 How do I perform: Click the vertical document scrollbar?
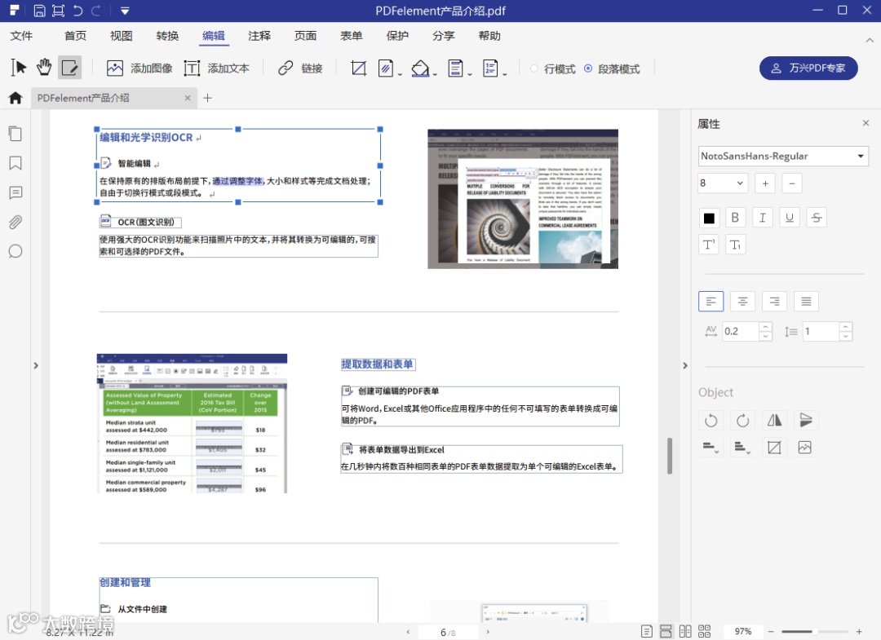(669, 456)
